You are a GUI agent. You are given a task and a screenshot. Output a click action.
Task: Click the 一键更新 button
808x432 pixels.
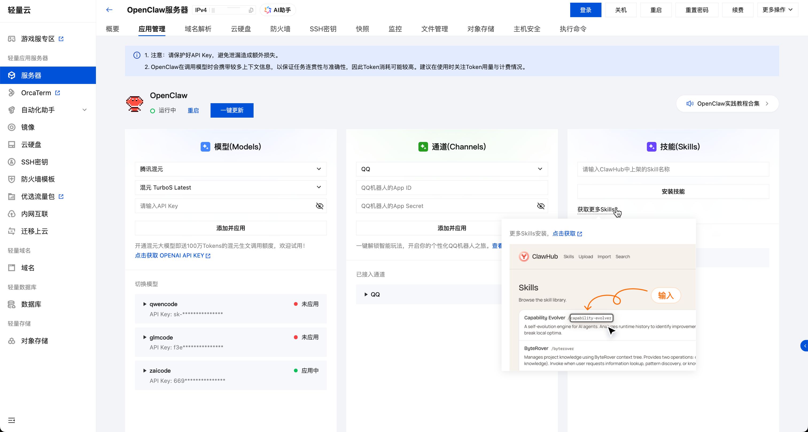[x=232, y=110]
